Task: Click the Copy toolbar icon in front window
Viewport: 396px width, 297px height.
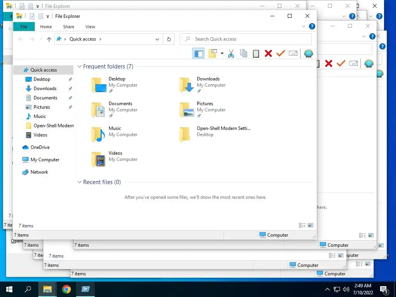Action: pyautogui.click(x=244, y=53)
